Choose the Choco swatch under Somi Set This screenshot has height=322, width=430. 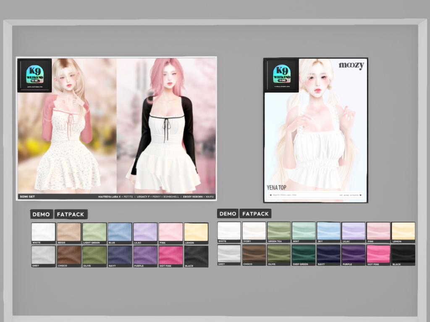point(69,255)
